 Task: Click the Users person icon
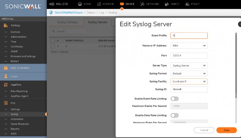pos(6,76)
